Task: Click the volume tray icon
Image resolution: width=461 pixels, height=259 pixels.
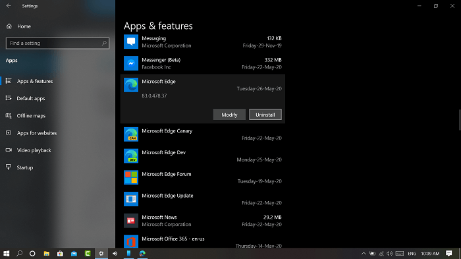Action: pos(390,254)
